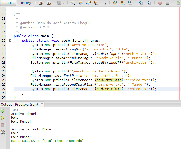Click the " Mundo!" string on line 20

(137, 58)
